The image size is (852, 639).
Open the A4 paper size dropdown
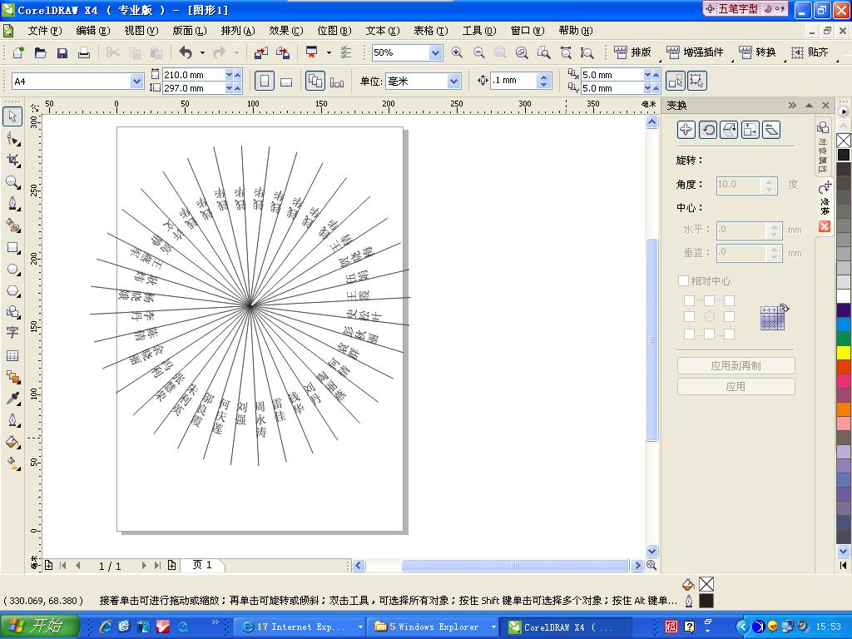[136, 82]
